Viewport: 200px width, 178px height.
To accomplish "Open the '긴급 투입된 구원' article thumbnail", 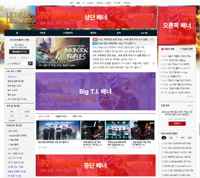I will [142, 130].
